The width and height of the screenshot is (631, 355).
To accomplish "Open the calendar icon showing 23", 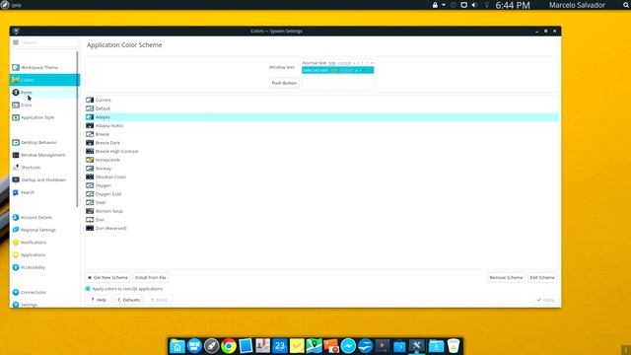I will [x=280, y=346].
